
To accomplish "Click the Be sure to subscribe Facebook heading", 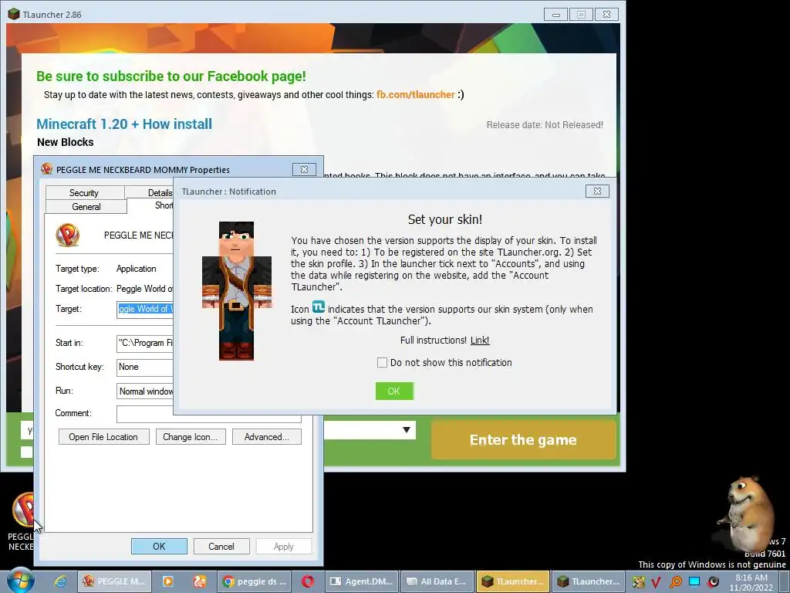I will pos(170,76).
